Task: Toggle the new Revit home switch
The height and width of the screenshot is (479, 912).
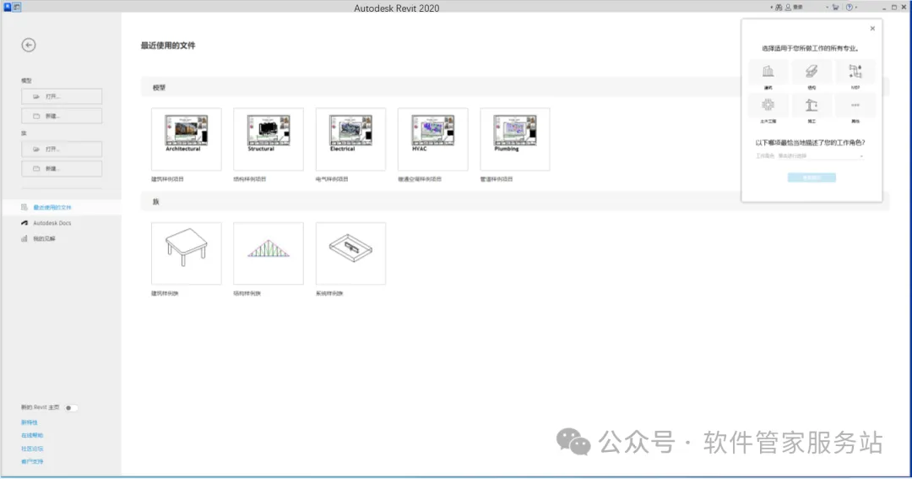Action: click(71, 408)
